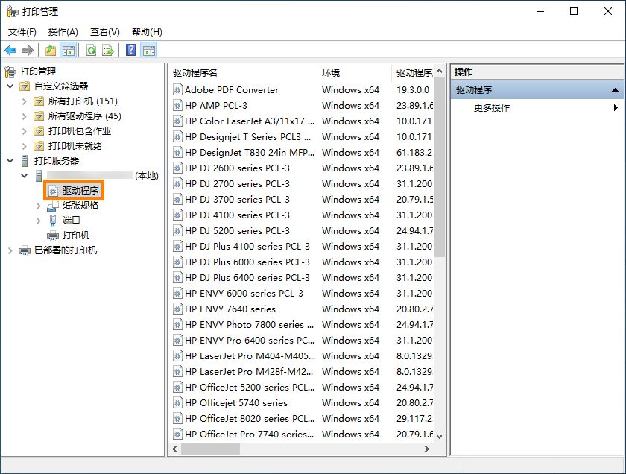Collapse the 驱动程序 section in actions pane

point(615,90)
